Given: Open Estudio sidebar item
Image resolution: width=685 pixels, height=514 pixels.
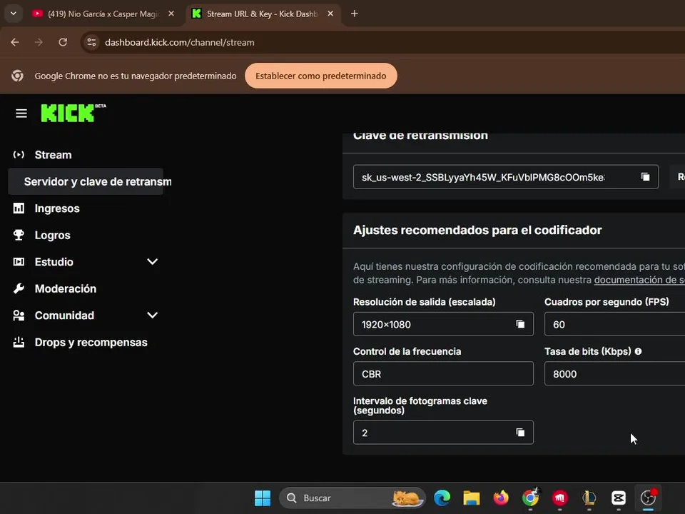Looking at the screenshot, I should [54, 262].
